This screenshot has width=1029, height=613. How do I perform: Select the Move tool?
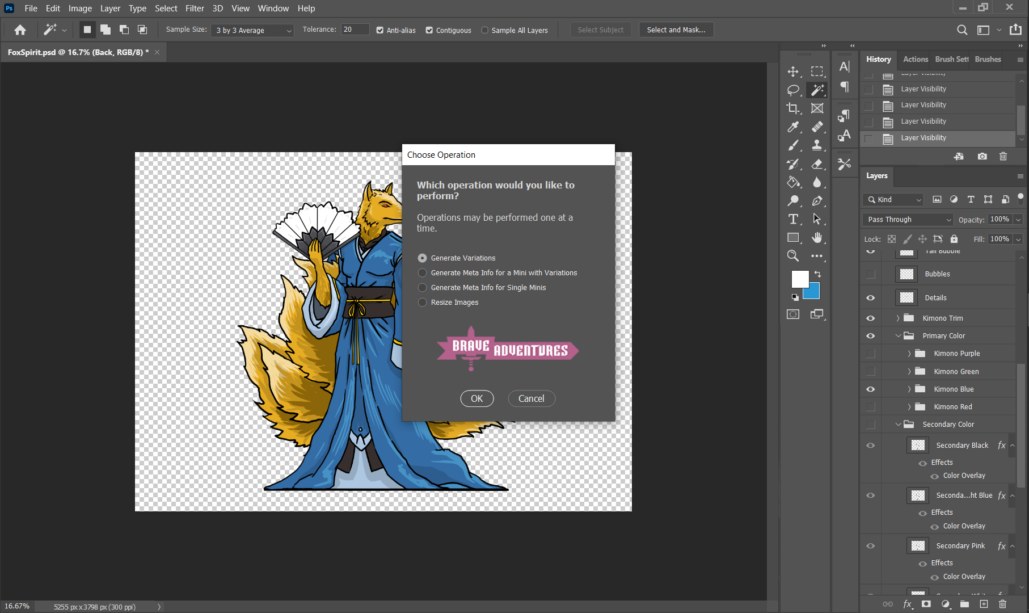tap(793, 72)
